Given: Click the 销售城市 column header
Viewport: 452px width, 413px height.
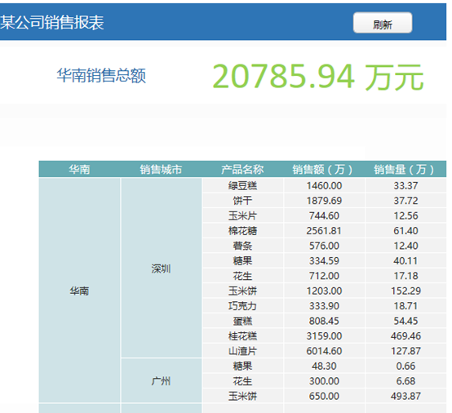Looking at the screenshot, I should pos(162,169).
